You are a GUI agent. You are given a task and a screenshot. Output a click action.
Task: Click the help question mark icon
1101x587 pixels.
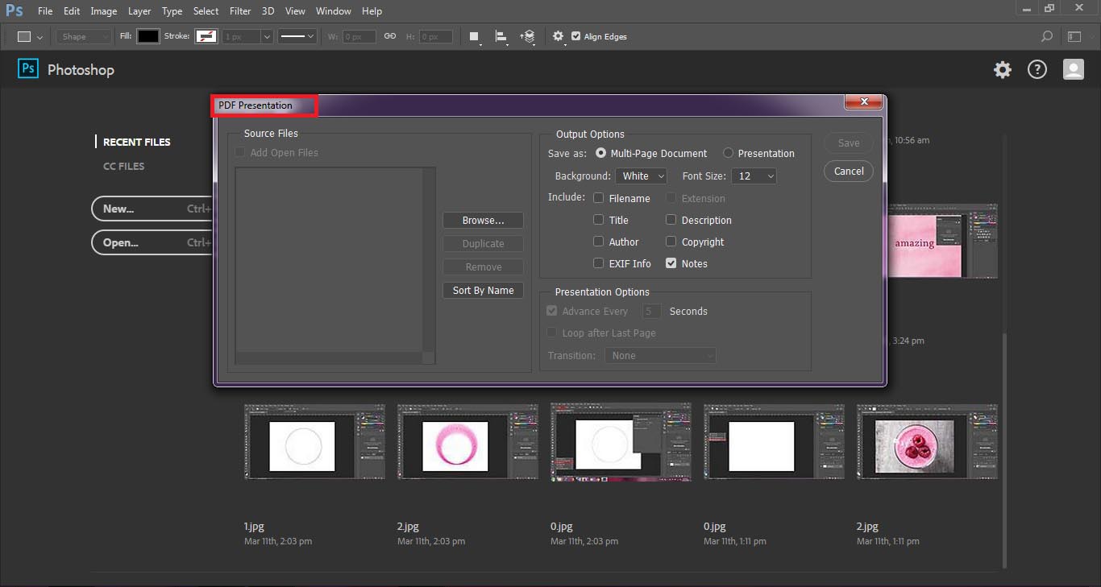point(1037,70)
